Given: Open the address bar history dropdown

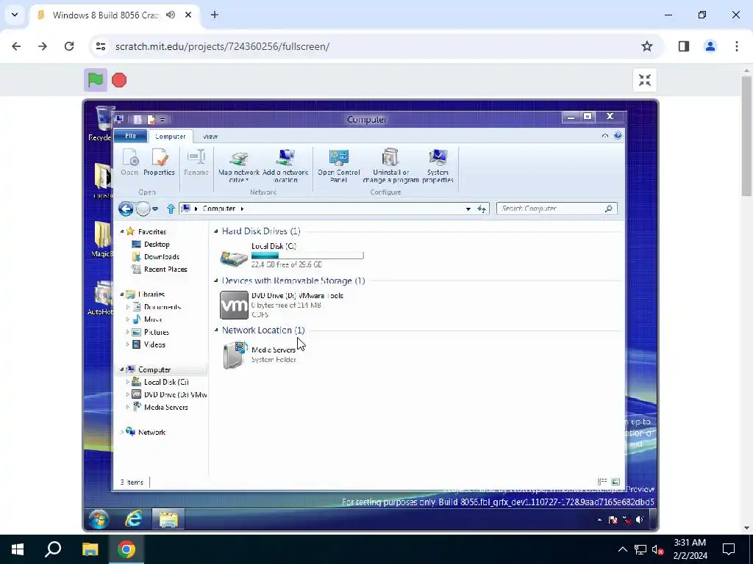Looking at the screenshot, I should (468, 209).
